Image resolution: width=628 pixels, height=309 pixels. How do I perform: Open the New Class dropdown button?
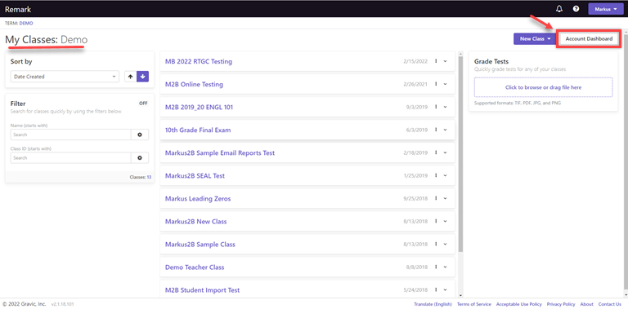point(535,38)
